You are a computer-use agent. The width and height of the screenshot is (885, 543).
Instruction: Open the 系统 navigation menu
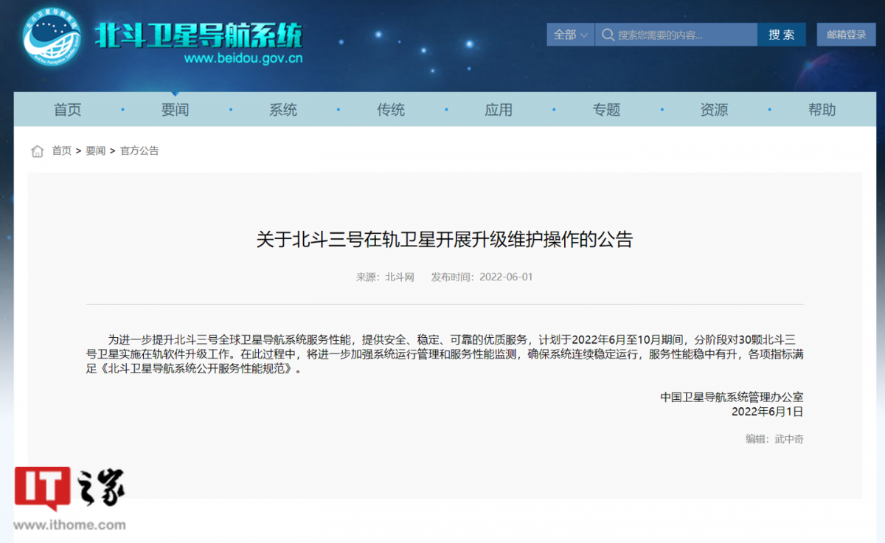point(282,110)
